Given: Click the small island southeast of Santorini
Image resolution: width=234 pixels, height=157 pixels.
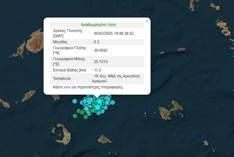Looking at the screenshot, I should tap(103, 139).
